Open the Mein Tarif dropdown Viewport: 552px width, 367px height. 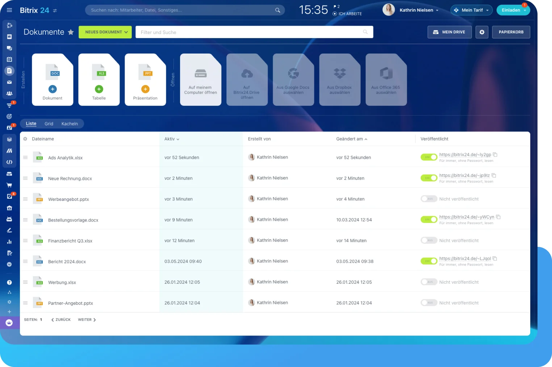pos(472,10)
